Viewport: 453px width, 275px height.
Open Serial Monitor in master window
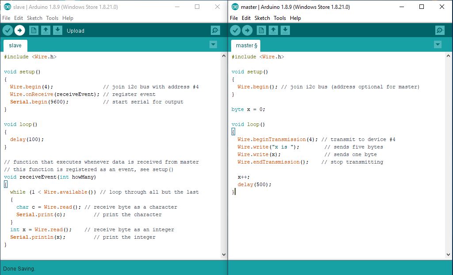(x=440, y=31)
